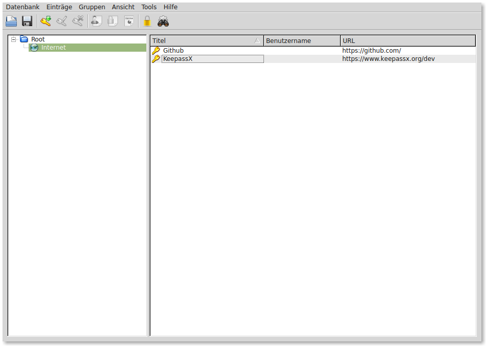Add a new entry with the key icon

pyautogui.click(x=46, y=21)
